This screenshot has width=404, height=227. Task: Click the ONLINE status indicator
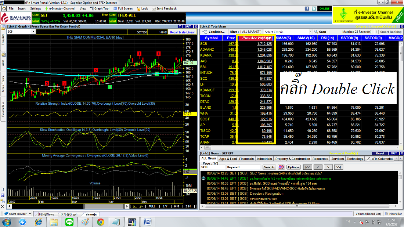(324, 8)
